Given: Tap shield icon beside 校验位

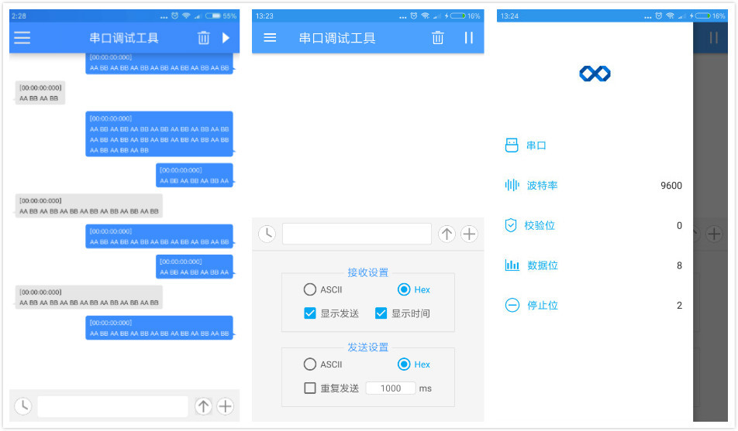Looking at the screenshot, I should click(x=511, y=225).
